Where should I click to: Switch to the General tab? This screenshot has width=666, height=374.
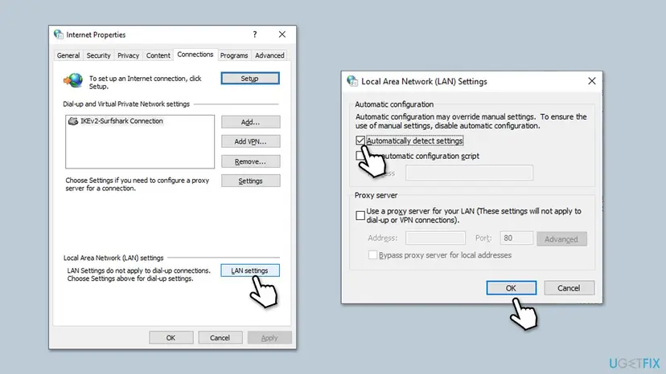tap(68, 55)
